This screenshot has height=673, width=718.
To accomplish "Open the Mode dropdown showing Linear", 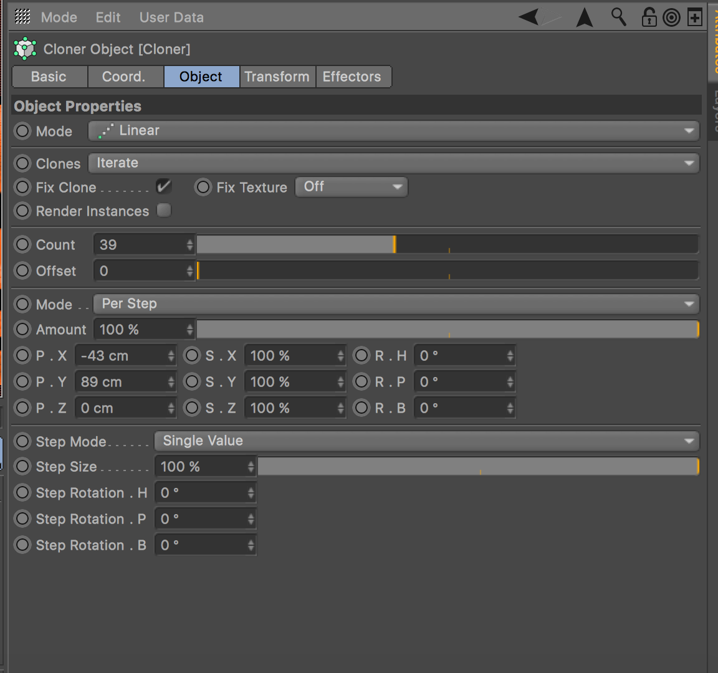I will point(394,131).
